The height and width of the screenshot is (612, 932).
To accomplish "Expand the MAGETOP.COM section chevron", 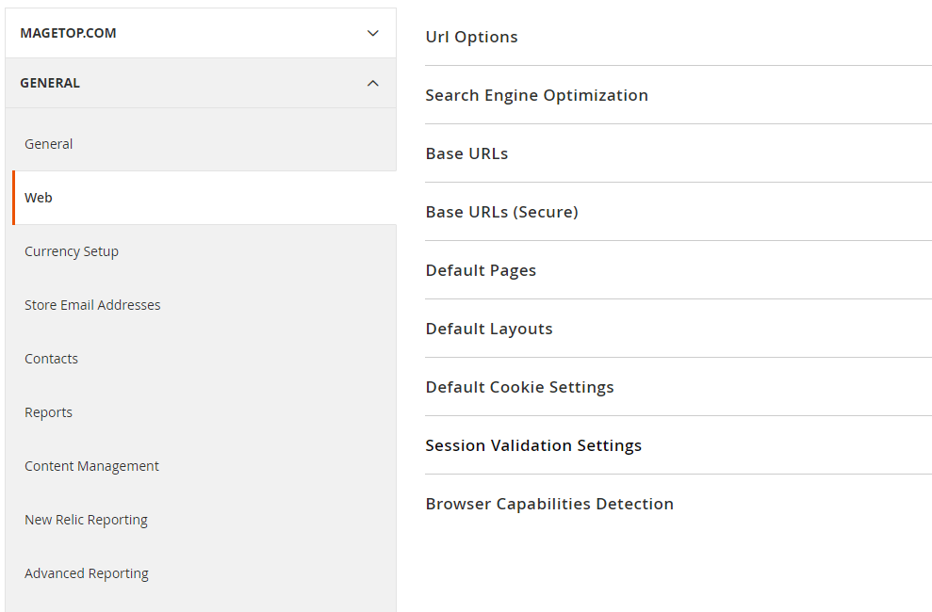I will [x=372, y=33].
